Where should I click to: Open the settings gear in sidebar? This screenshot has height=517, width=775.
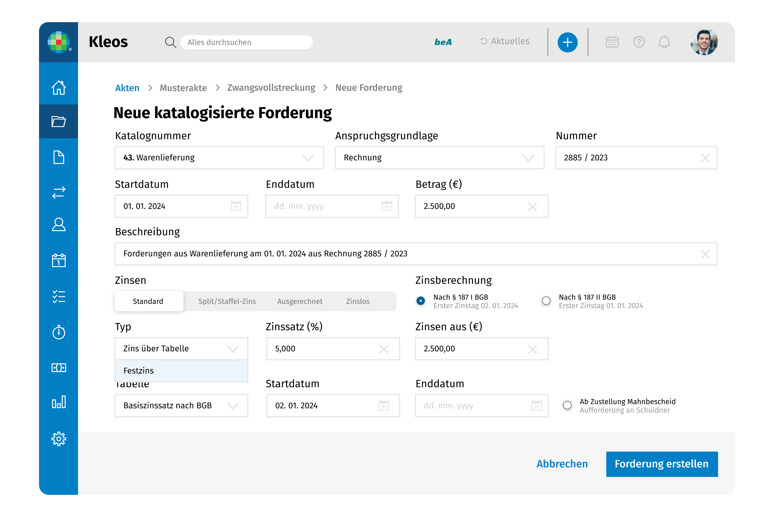[x=59, y=439]
